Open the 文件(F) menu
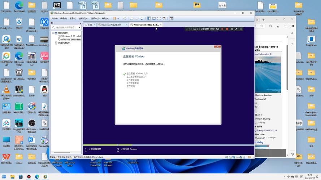Image resolution: width=321 pixels, height=180 pixels. (54, 18)
